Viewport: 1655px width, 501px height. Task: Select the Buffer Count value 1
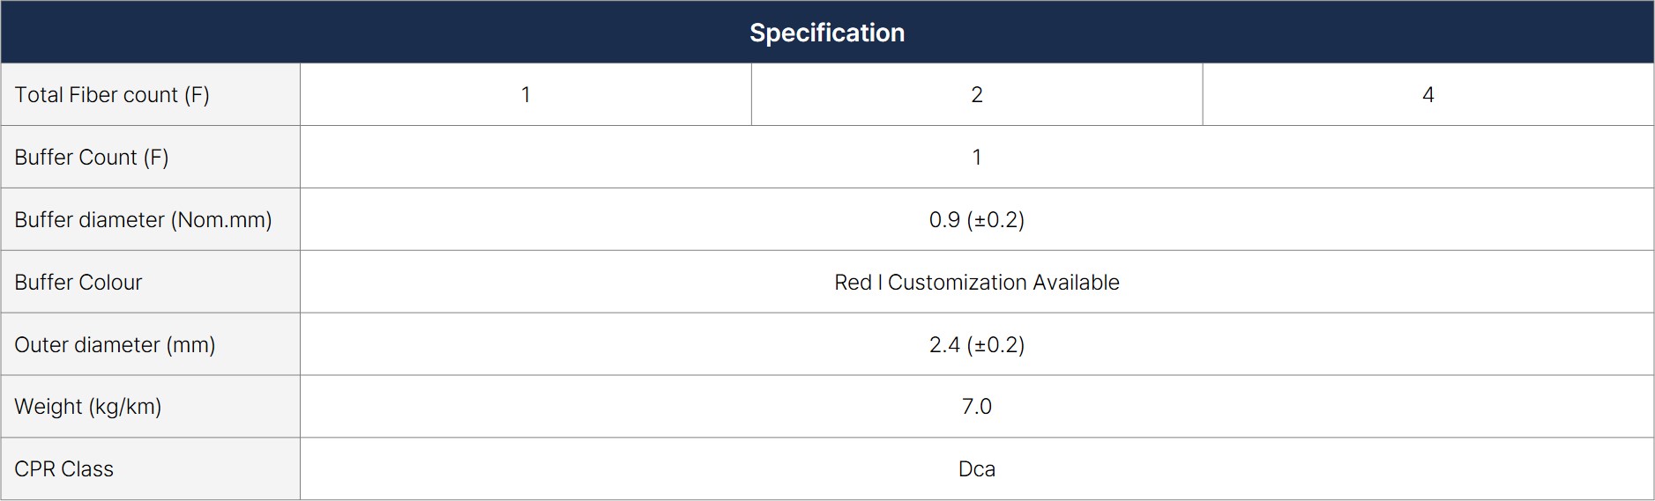coord(976,158)
